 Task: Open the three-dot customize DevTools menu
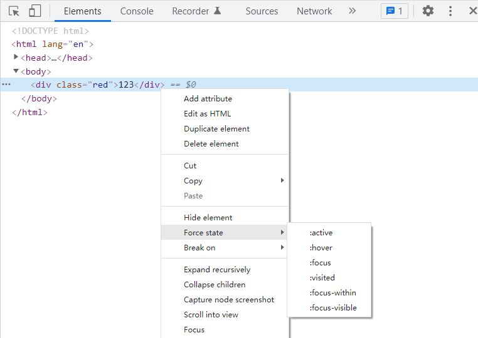click(x=450, y=11)
